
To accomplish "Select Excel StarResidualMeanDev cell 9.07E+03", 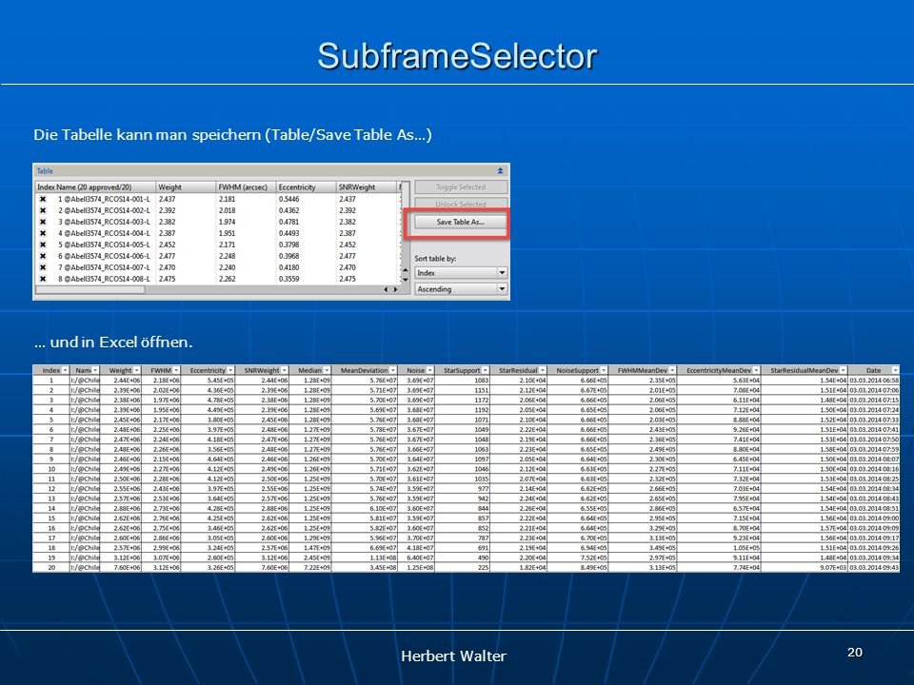I will (805, 567).
